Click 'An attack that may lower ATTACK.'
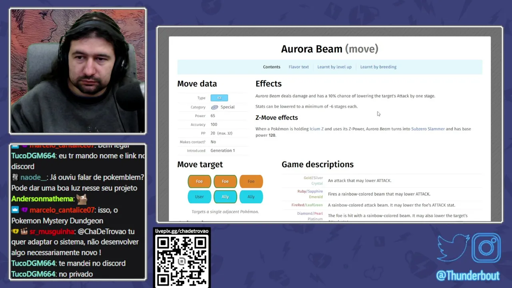512x288 pixels. 360,180
